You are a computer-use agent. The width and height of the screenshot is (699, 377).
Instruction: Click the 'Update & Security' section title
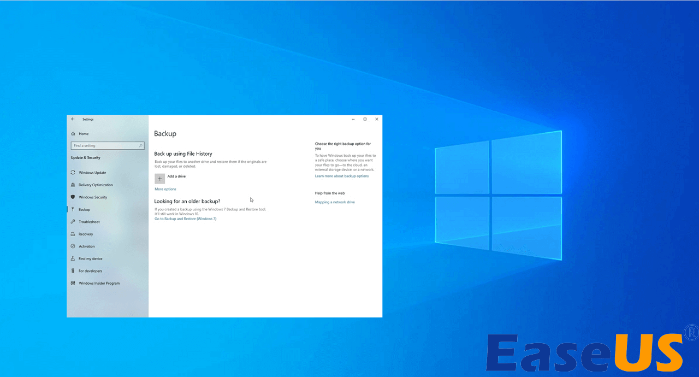(86, 158)
